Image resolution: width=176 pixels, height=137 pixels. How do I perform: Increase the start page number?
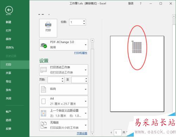(63, 79)
